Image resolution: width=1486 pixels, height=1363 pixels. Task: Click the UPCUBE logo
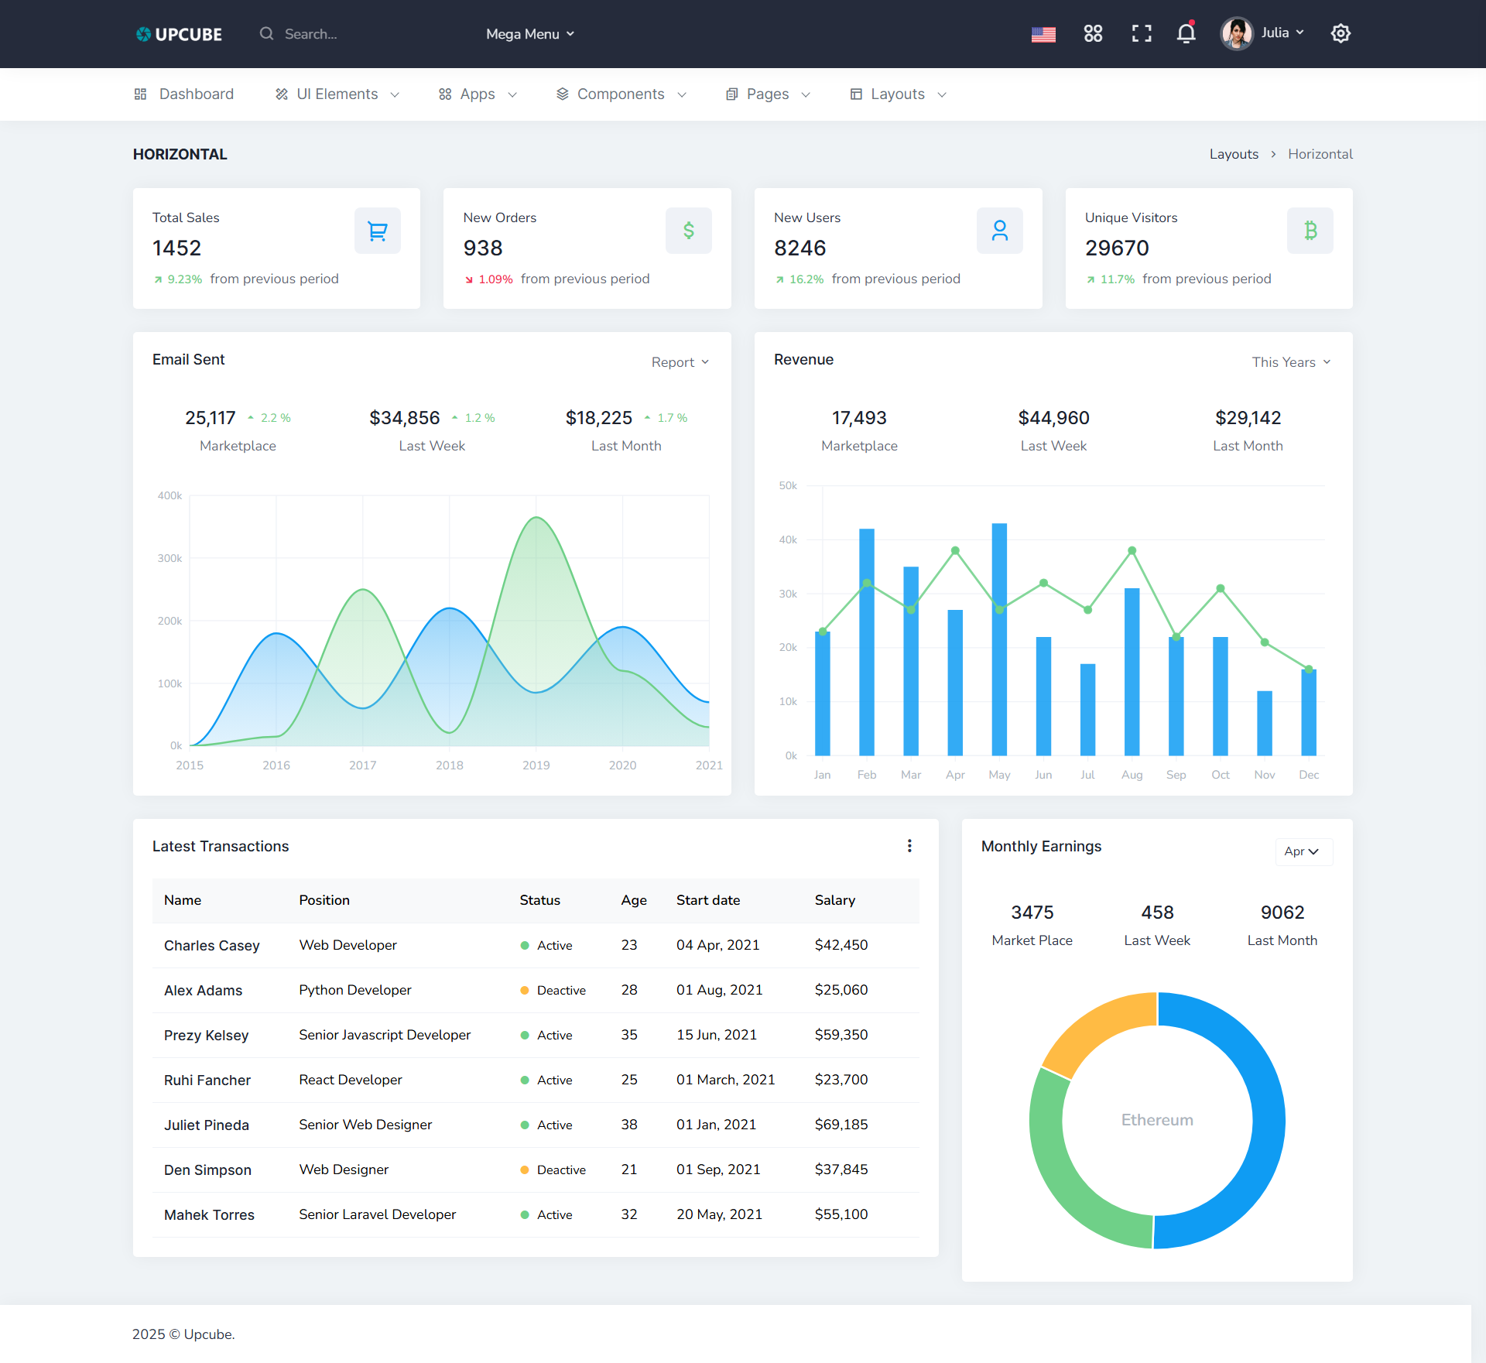[x=178, y=34]
